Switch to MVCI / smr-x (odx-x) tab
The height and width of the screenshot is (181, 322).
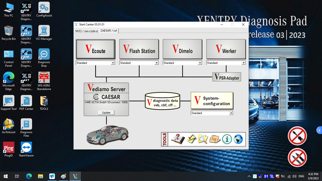point(86,31)
